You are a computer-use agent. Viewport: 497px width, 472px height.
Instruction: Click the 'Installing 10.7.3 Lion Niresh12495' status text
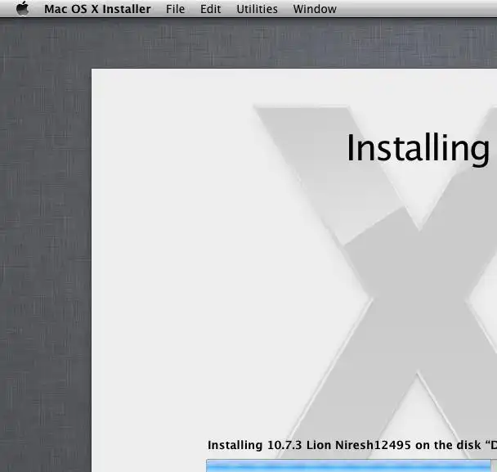[309, 445]
